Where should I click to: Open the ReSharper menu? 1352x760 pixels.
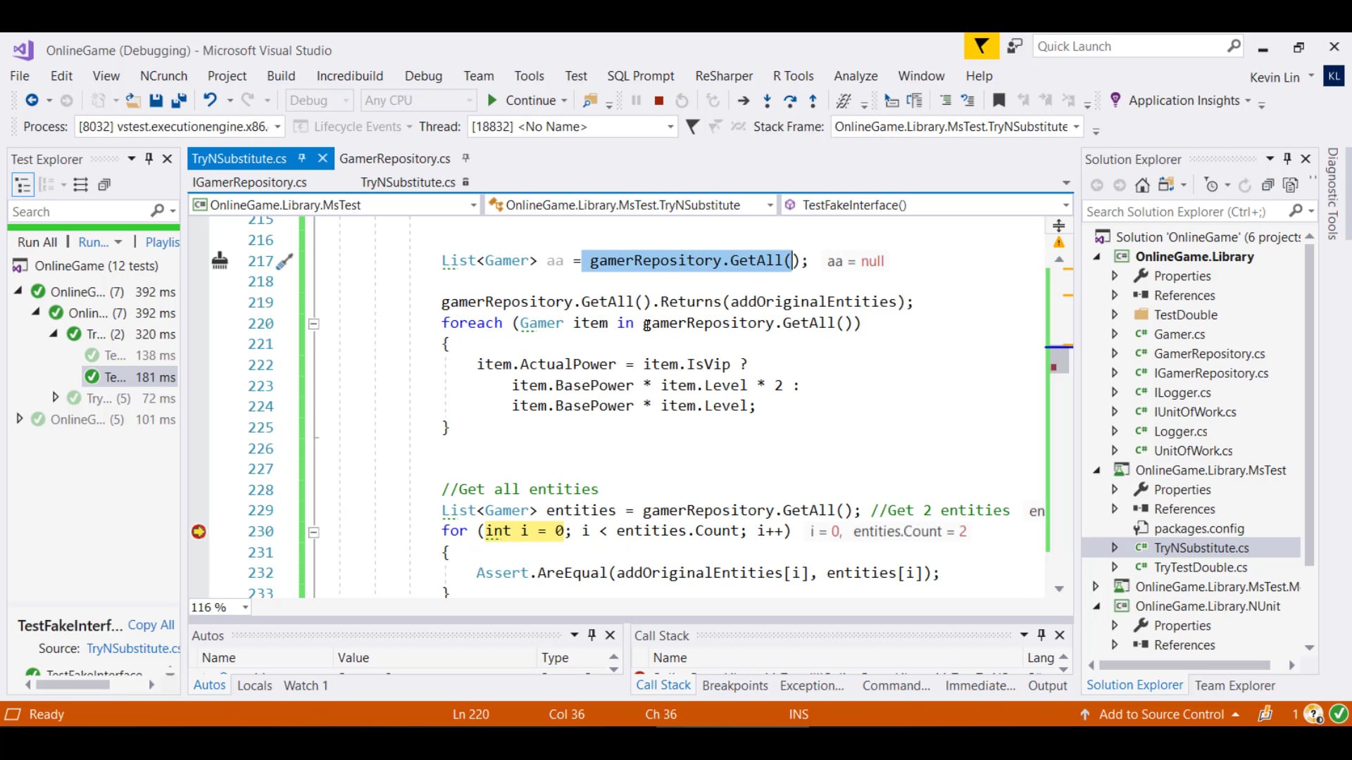coord(724,76)
